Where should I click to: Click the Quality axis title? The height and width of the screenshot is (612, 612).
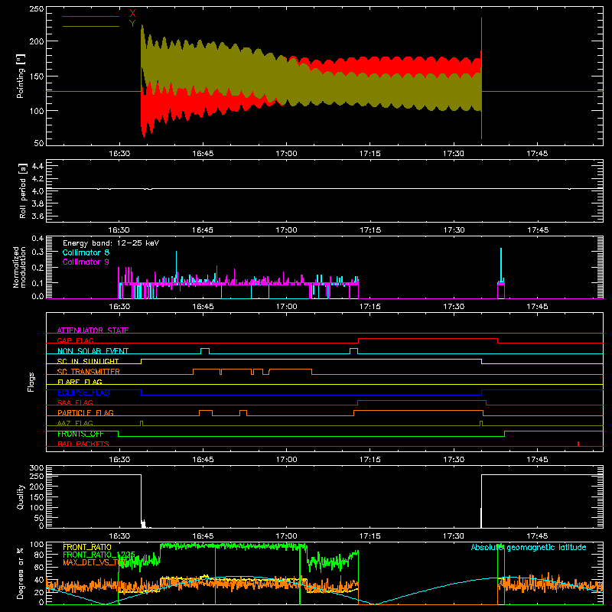(x=21, y=496)
